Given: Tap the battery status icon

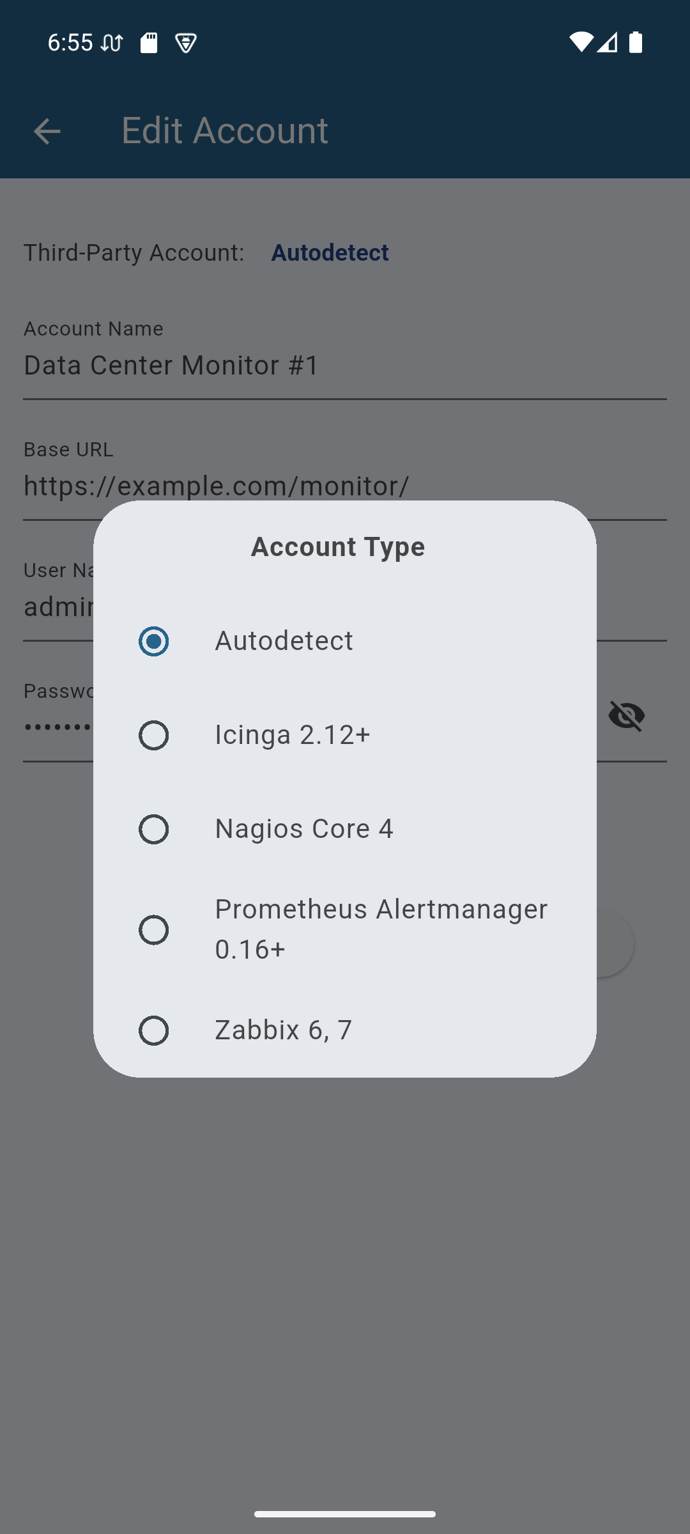Looking at the screenshot, I should point(636,42).
